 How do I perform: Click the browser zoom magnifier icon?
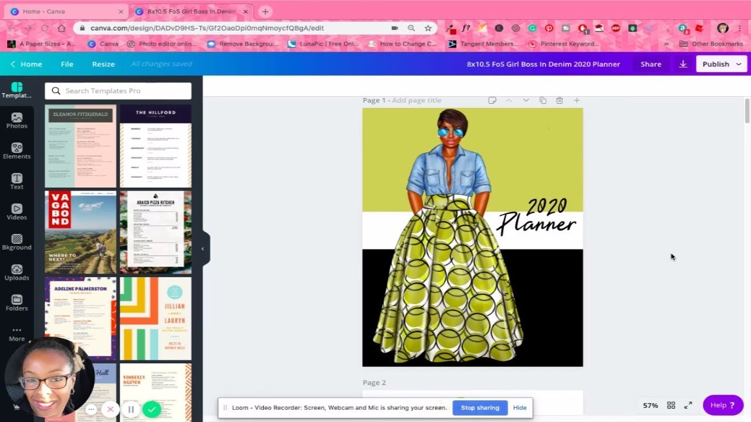411,28
